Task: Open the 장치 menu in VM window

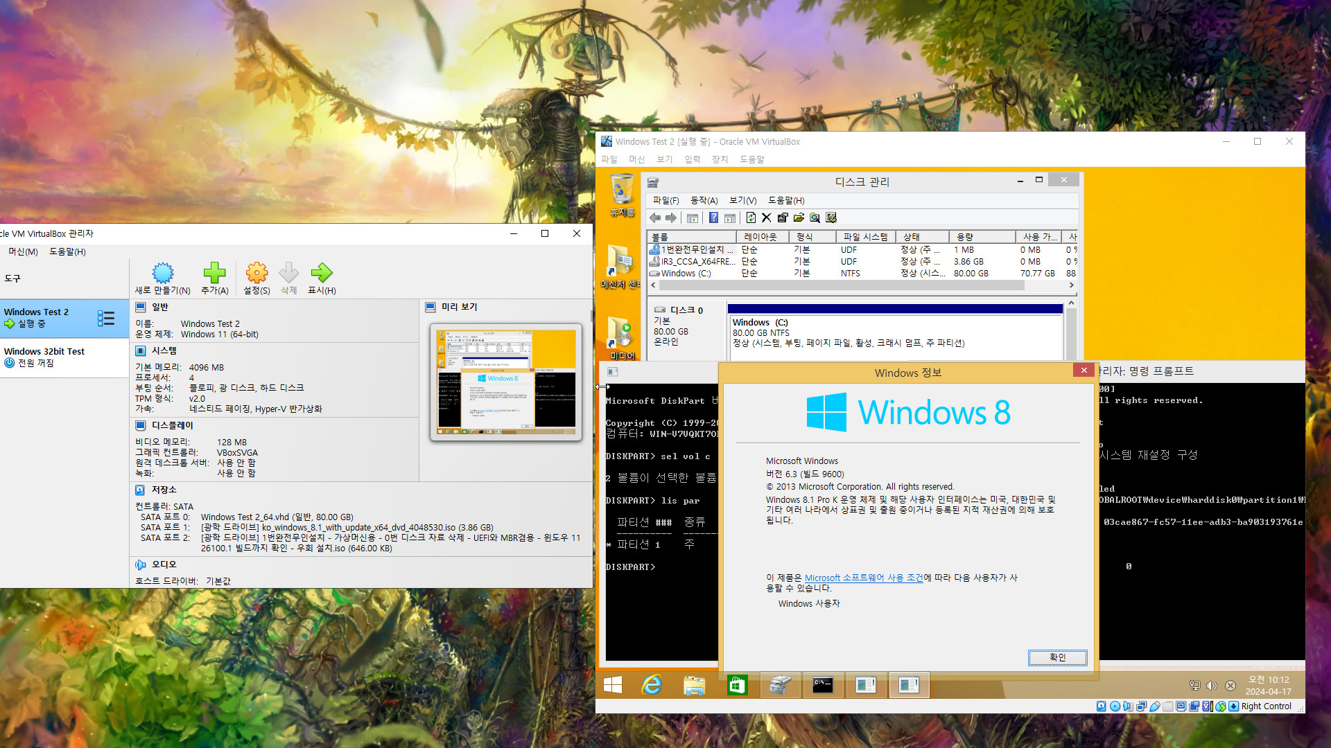Action: coord(720,159)
